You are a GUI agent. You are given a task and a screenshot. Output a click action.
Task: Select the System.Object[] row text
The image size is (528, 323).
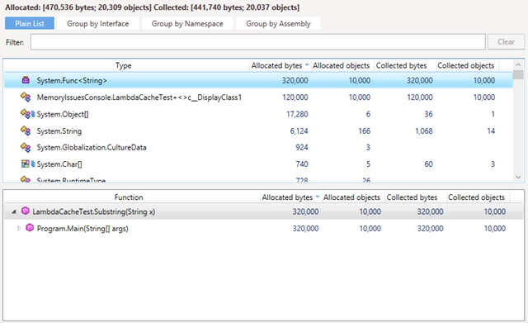[x=63, y=114]
